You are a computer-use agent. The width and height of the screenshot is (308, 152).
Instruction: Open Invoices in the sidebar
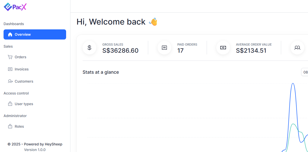coord(22,69)
